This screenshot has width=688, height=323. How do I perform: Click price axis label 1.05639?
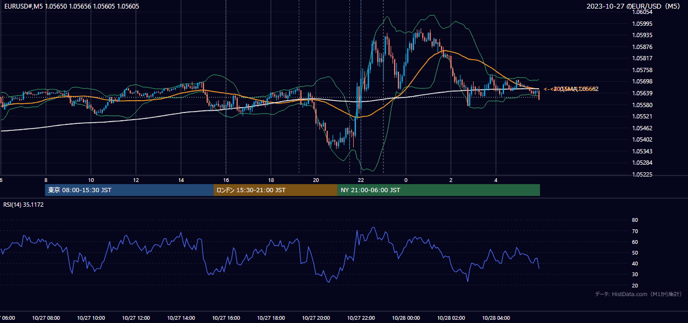[642, 93]
